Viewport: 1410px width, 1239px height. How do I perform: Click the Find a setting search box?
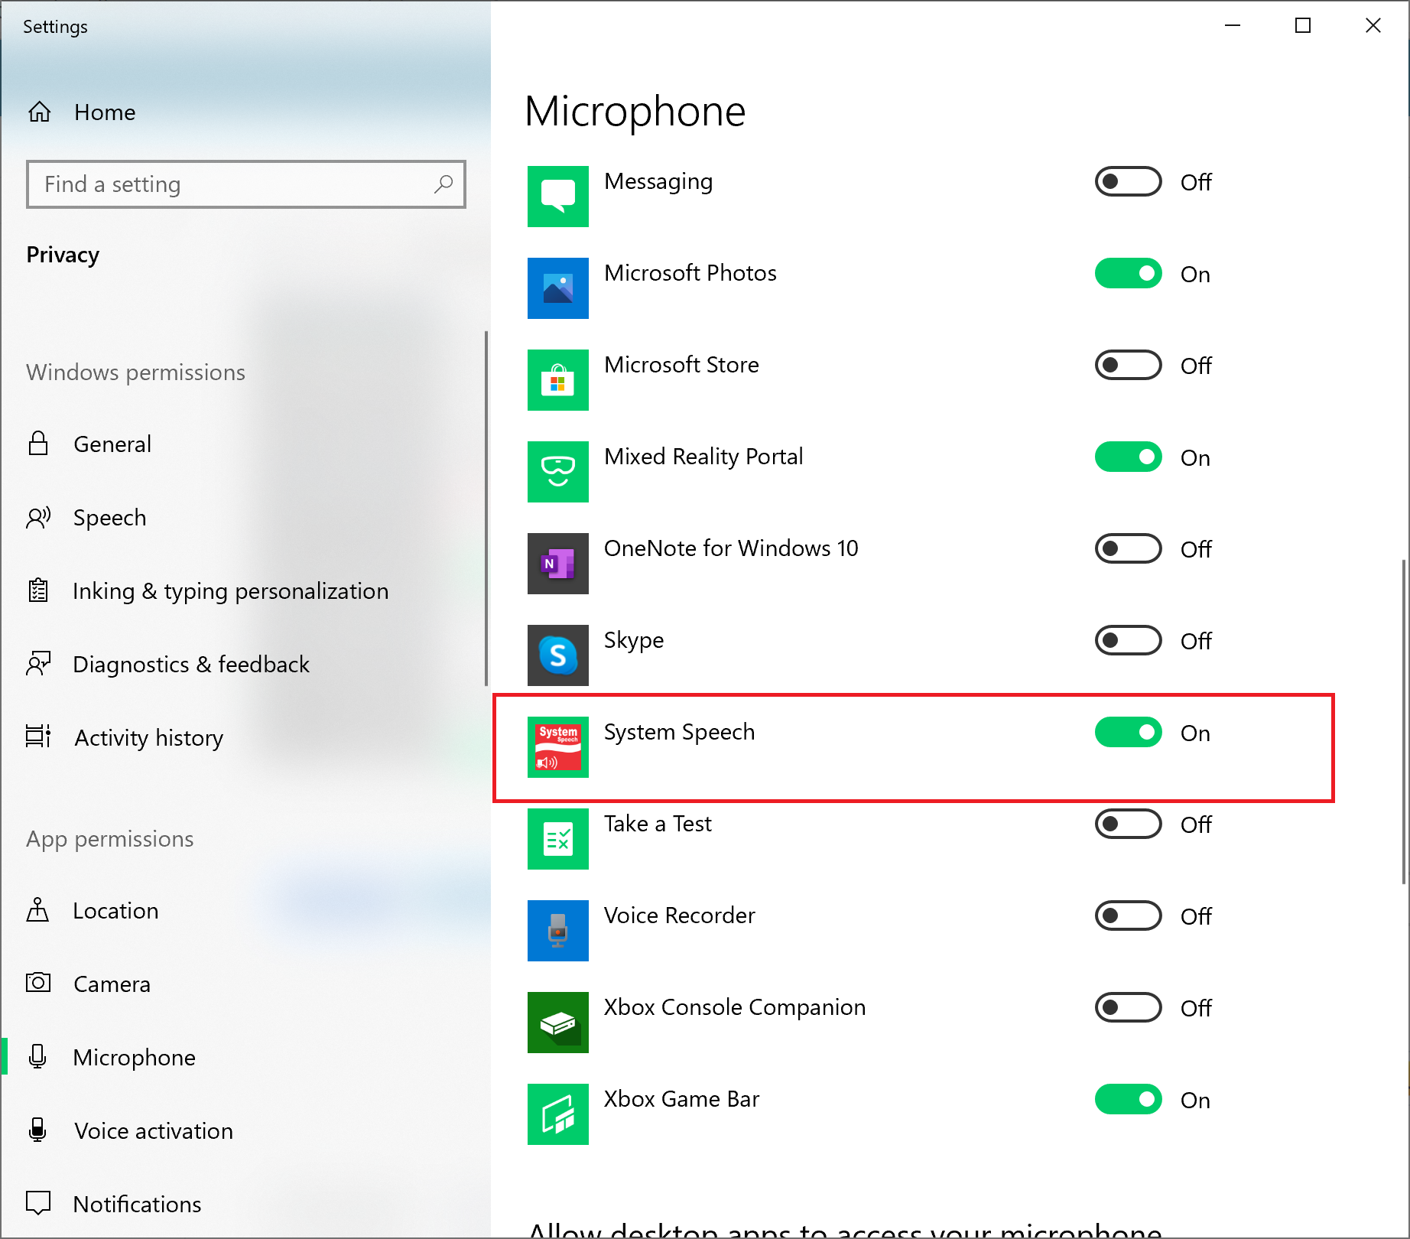(x=246, y=184)
